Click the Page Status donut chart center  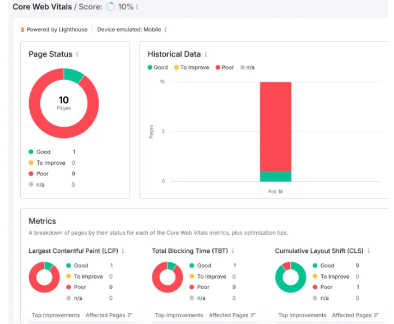point(64,103)
